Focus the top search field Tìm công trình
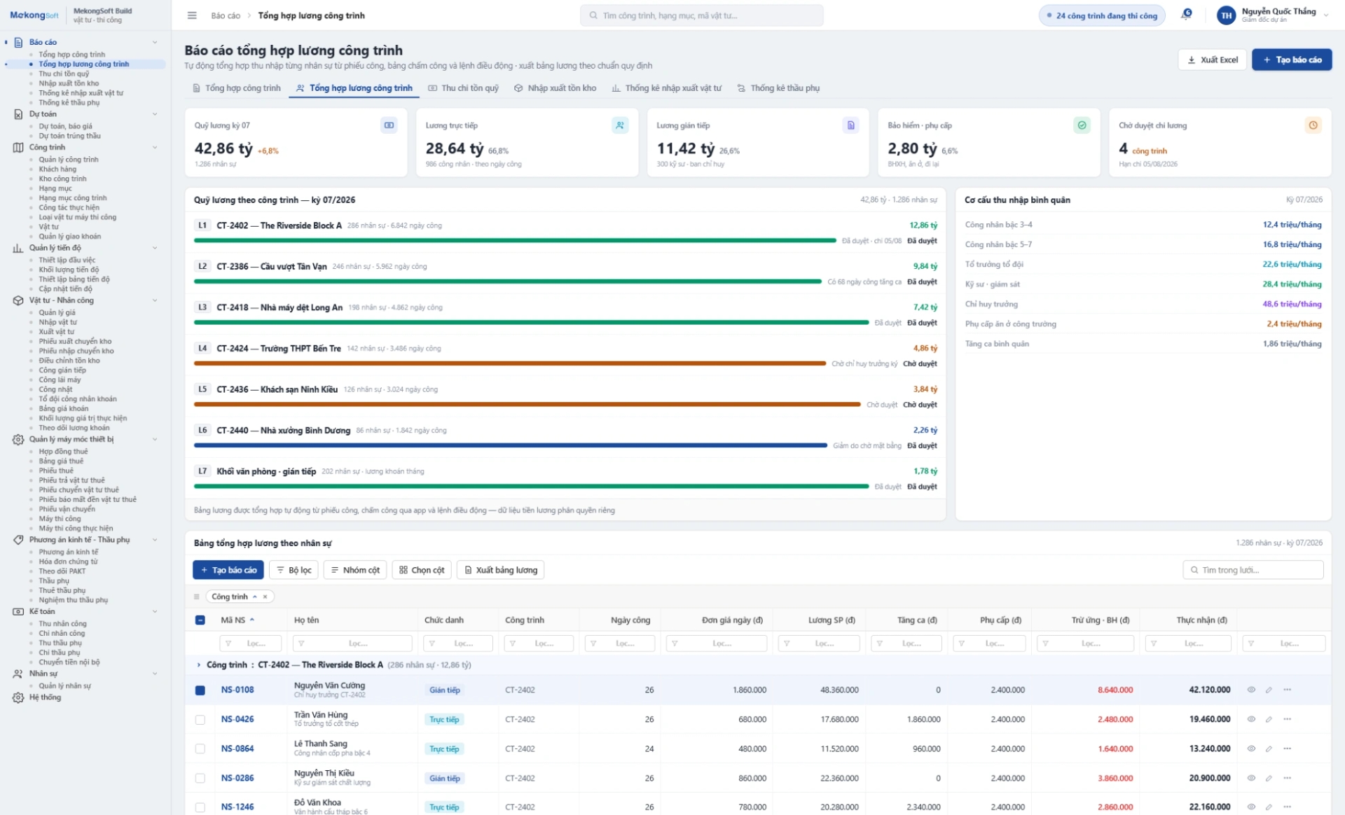Viewport: 1345px width, 815px height. click(702, 15)
